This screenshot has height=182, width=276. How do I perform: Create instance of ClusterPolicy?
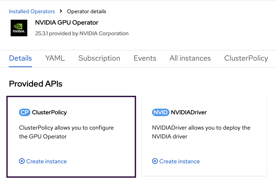click(46, 161)
